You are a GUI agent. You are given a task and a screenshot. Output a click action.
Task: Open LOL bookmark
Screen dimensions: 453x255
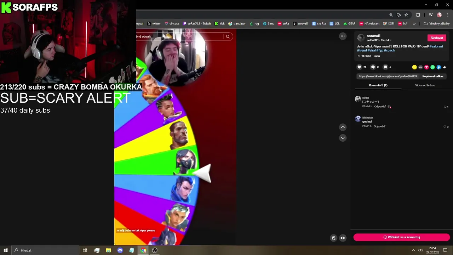(x=335, y=24)
